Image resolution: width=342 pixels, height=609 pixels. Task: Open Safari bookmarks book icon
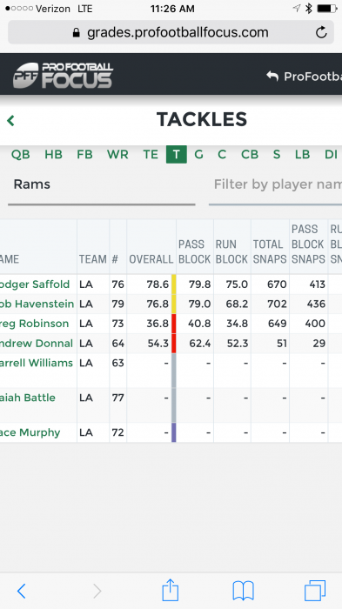244,591
